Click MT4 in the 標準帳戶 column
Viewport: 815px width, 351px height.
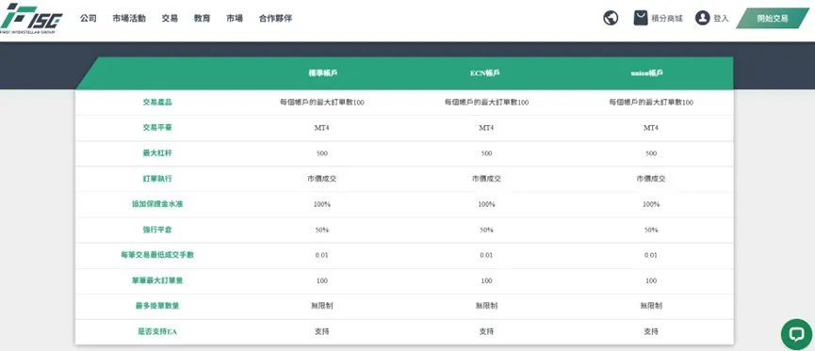321,128
